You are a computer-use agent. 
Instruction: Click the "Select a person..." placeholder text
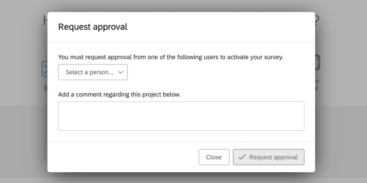(89, 72)
